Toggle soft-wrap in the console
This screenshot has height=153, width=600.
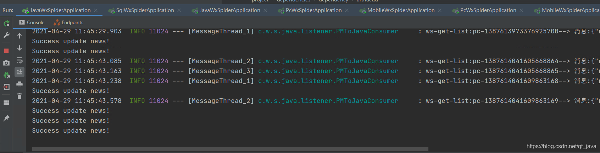(x=20, y=60)
